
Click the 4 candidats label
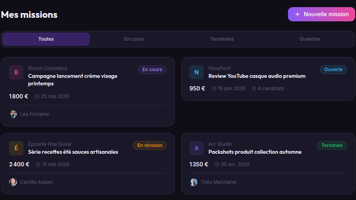point(271,89)
